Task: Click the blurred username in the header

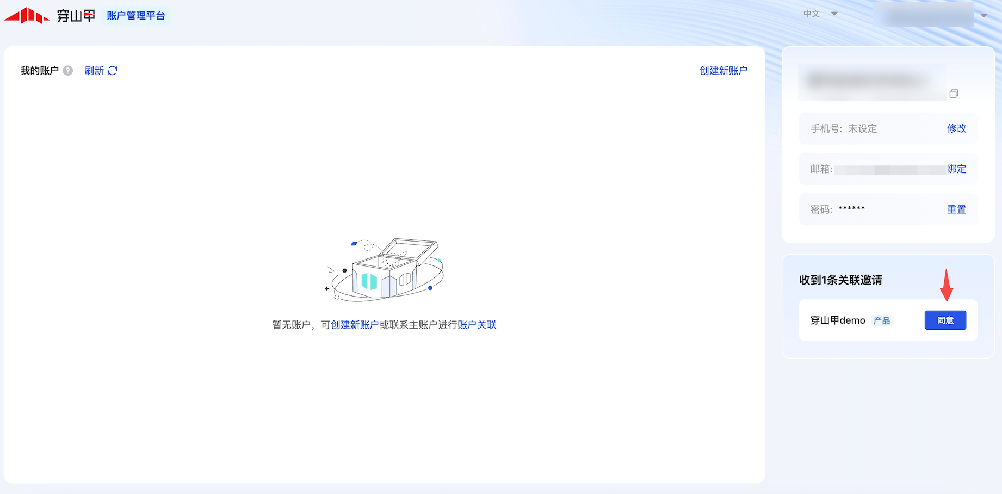Action: (x=924, y=15)
